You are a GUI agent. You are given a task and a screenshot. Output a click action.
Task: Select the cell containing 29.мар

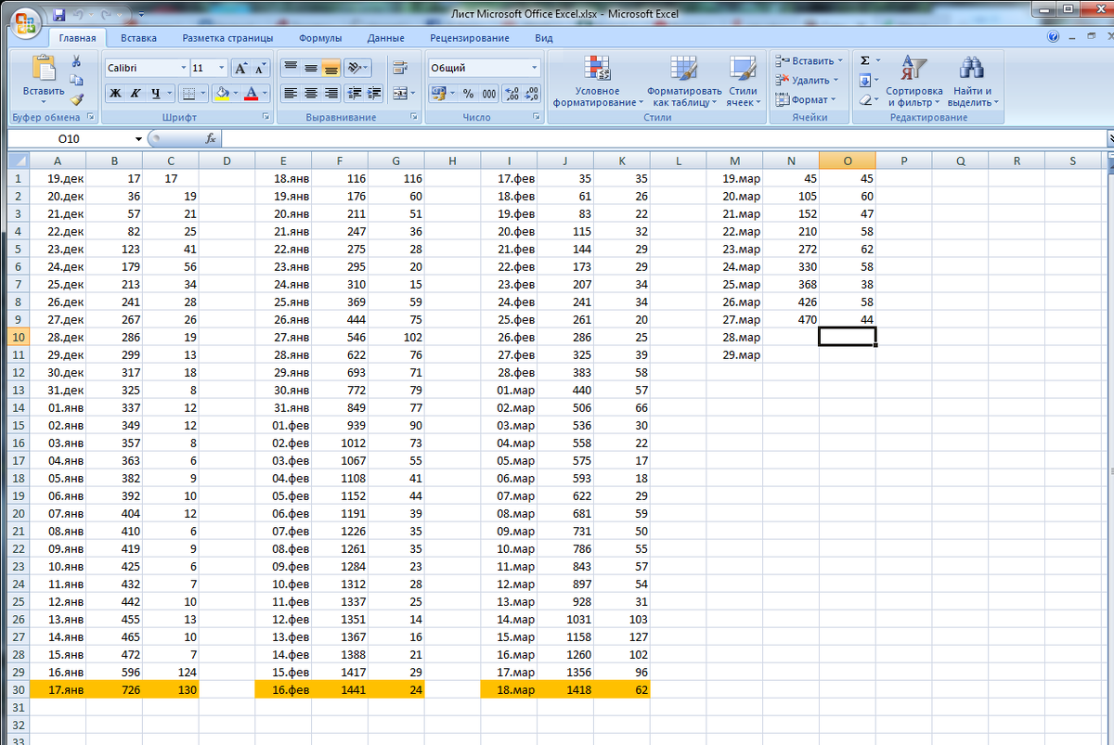pos(734,354)
